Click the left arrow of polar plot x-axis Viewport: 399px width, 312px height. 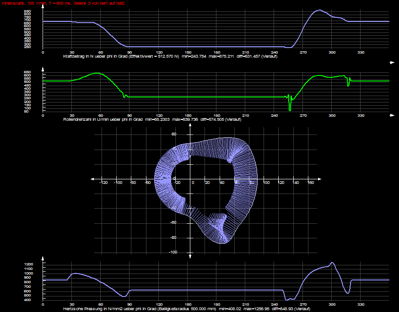[93, 178]
